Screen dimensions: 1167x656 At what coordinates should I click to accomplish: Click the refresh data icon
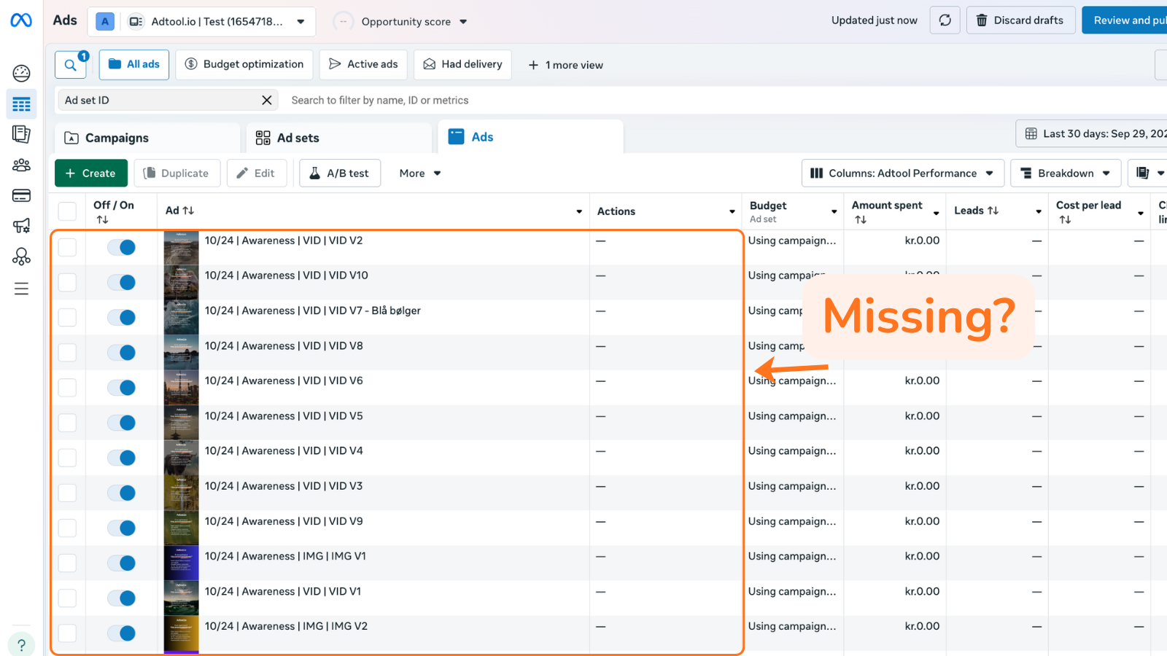click(945, 20)
